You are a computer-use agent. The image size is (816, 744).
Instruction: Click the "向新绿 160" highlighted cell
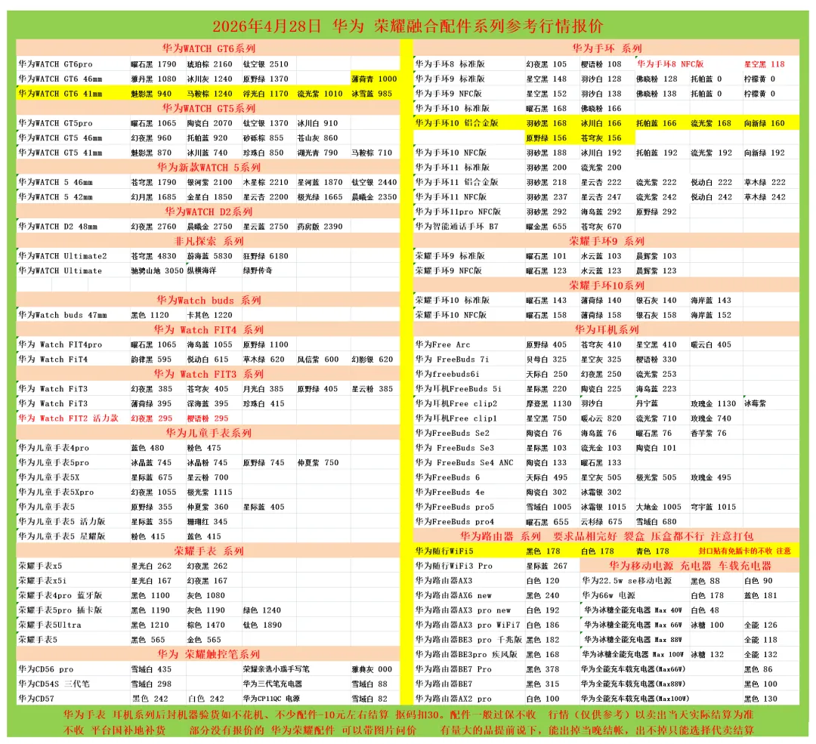pos(765,123)
